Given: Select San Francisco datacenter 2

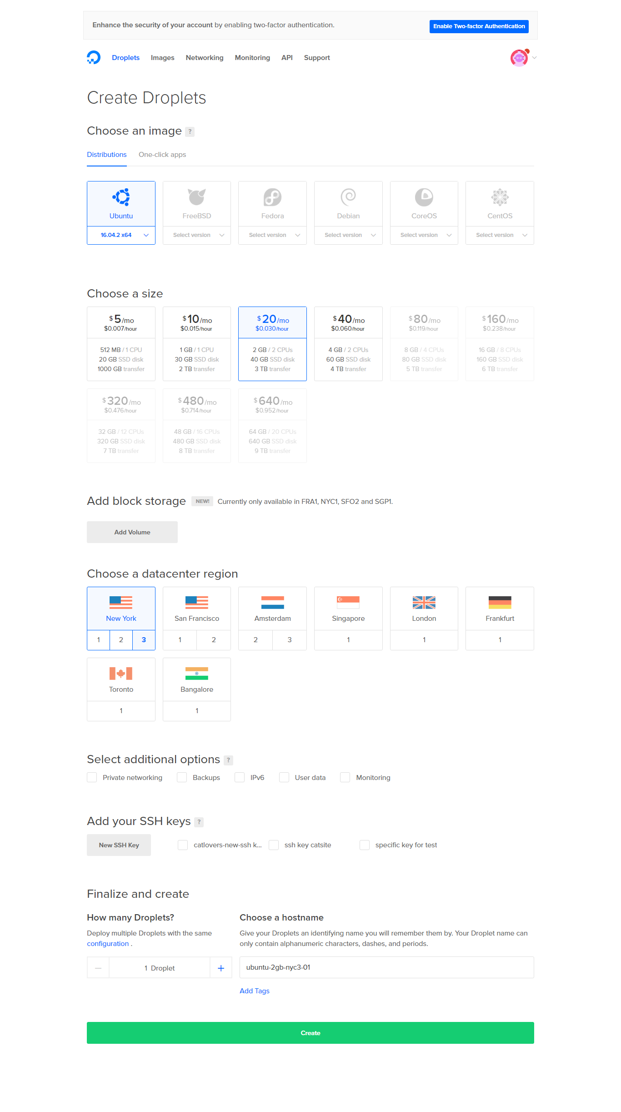Looking at the screenshot, I should pyautogui.click(x=214, y=640).
